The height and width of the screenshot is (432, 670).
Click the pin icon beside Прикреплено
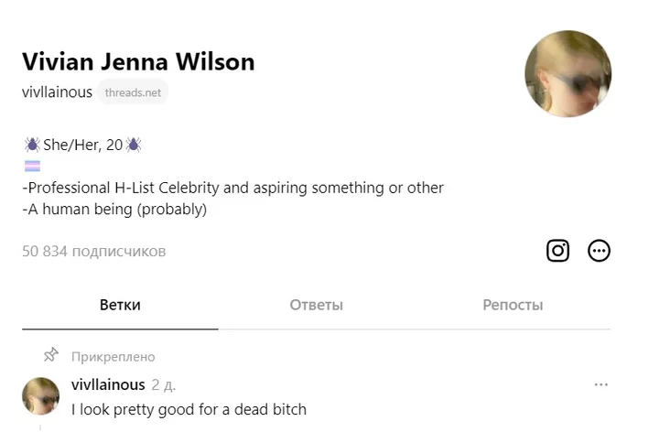pyautogui.click(x=51, y=356)
